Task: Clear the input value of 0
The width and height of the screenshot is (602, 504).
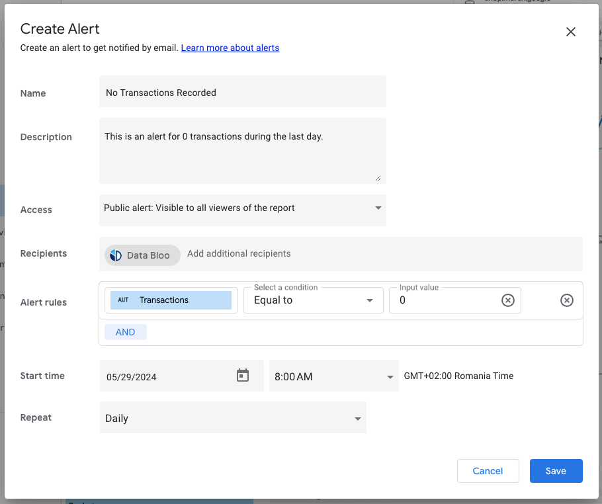Action: point(507,300)
